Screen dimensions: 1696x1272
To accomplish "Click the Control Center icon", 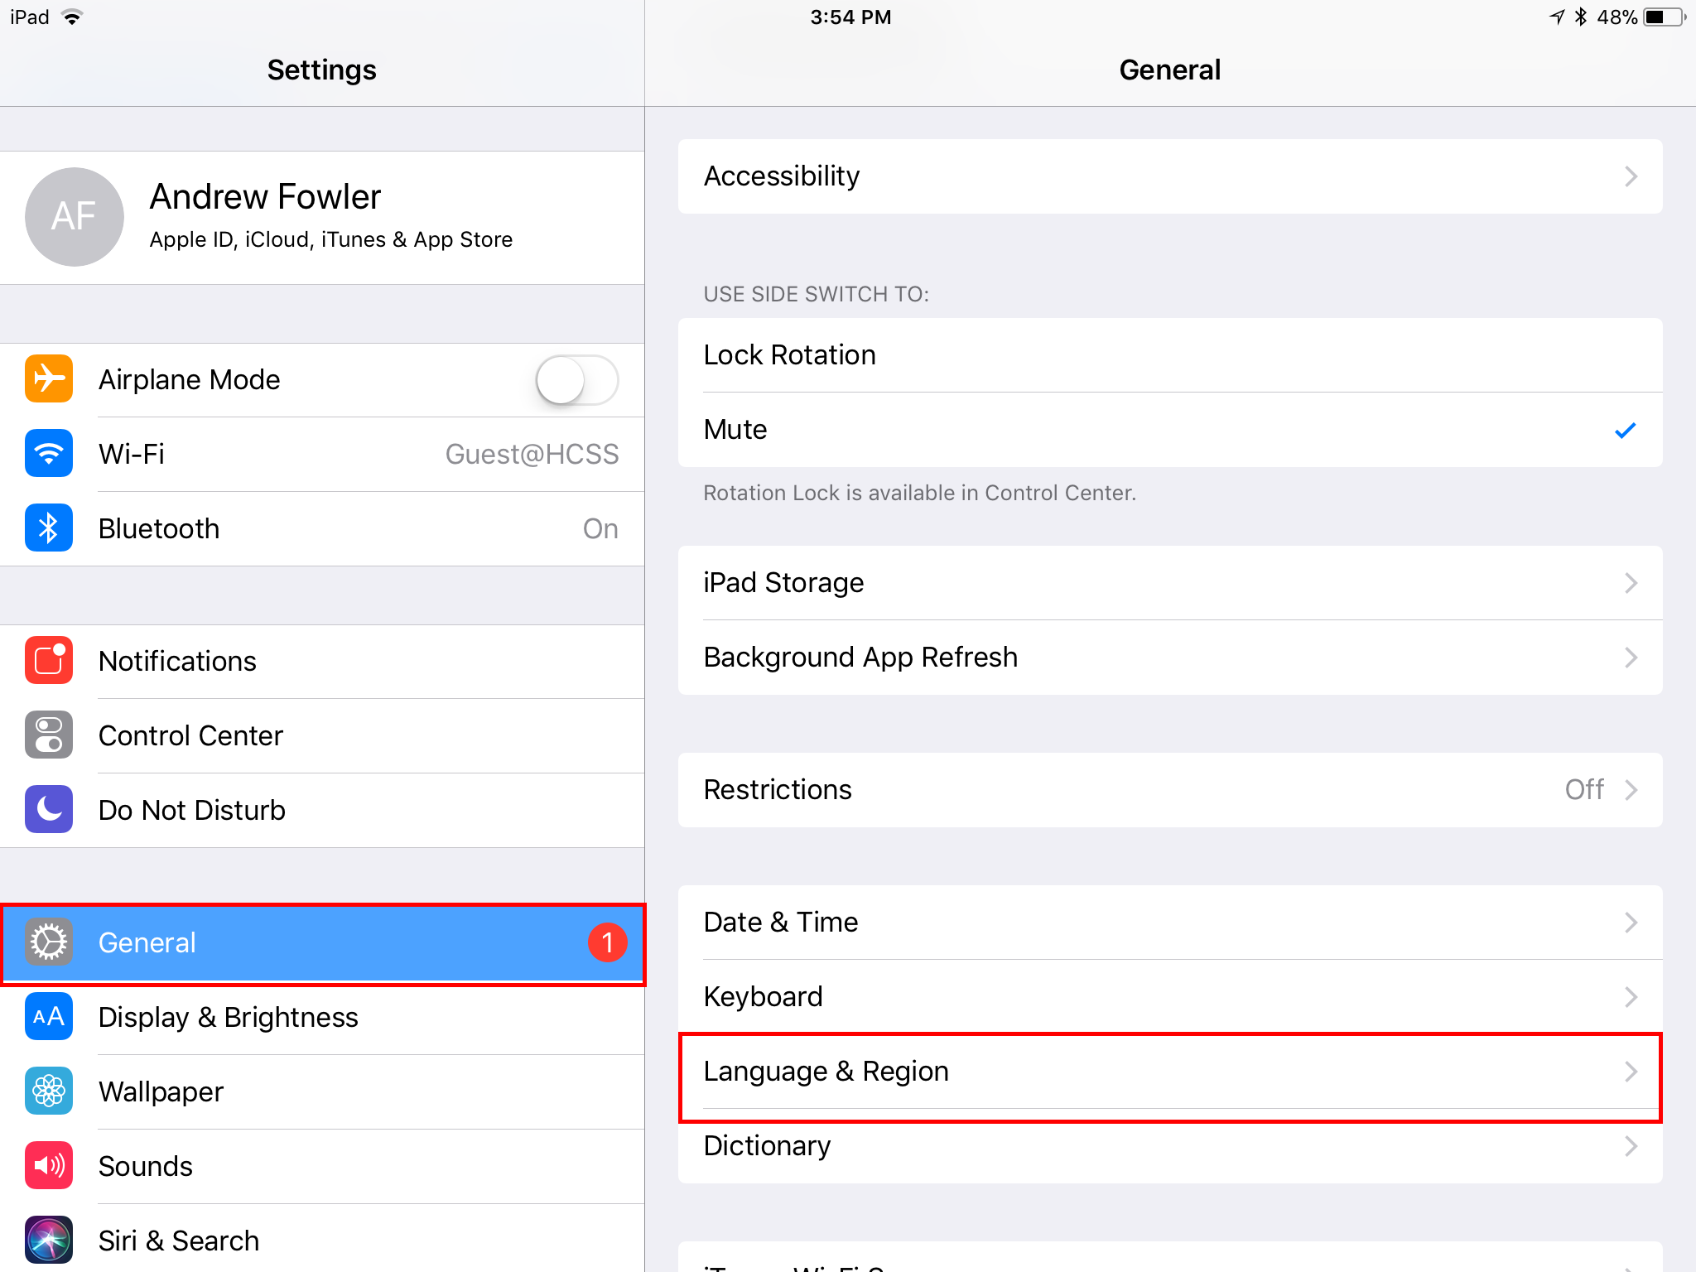I will (x=49, y=735).
